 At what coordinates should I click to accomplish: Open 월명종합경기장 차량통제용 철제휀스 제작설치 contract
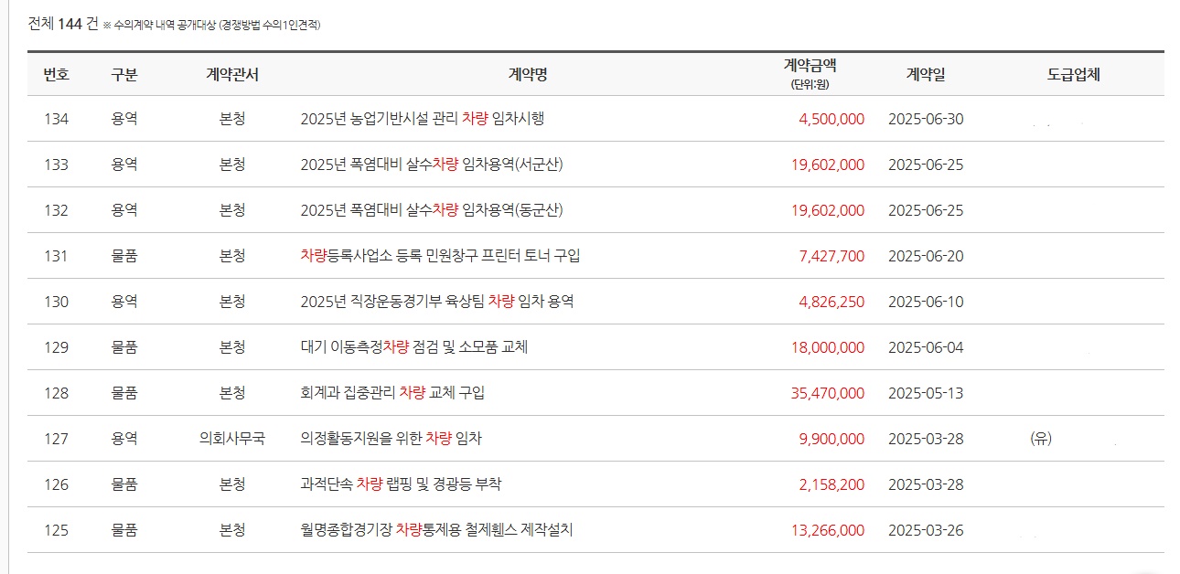436,530
